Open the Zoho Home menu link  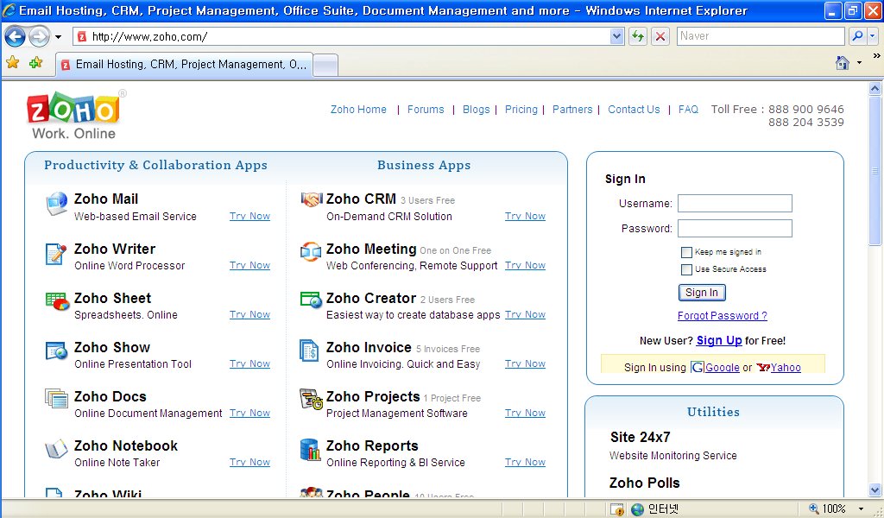pos(358,110)
